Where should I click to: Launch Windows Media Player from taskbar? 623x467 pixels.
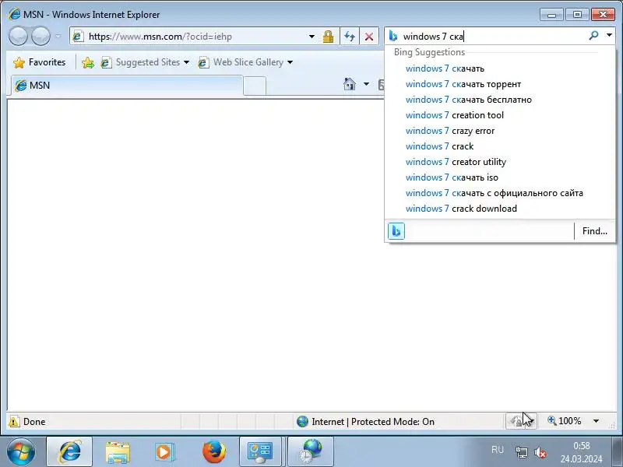[164, 452]
